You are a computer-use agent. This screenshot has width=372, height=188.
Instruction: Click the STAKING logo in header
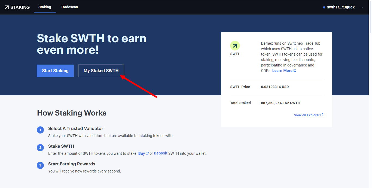[17, 7]
